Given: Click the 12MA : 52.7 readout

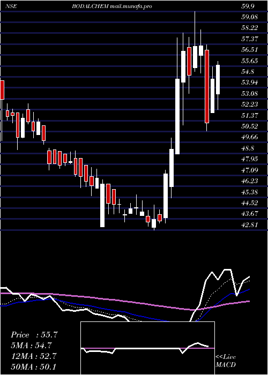Looking at the screenshot, I should (33, 356).
